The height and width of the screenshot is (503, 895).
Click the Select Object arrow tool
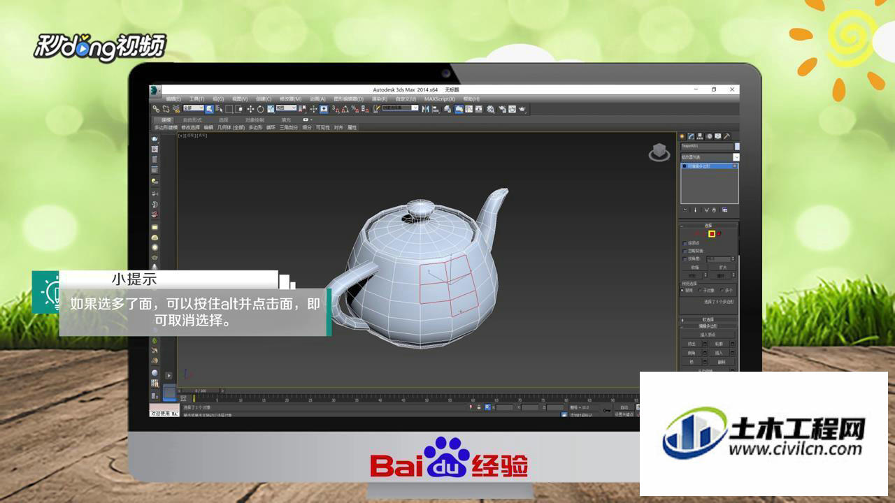click(x=210, y=109)
